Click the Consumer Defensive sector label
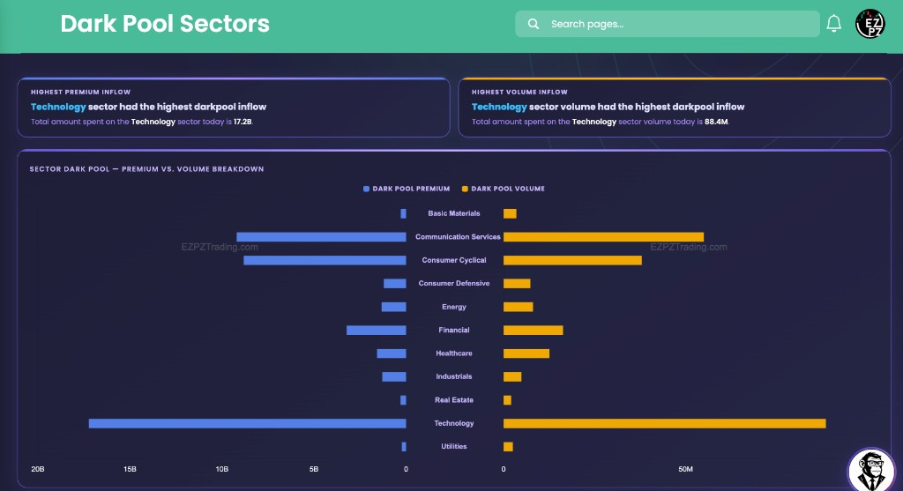 [454, 284]
